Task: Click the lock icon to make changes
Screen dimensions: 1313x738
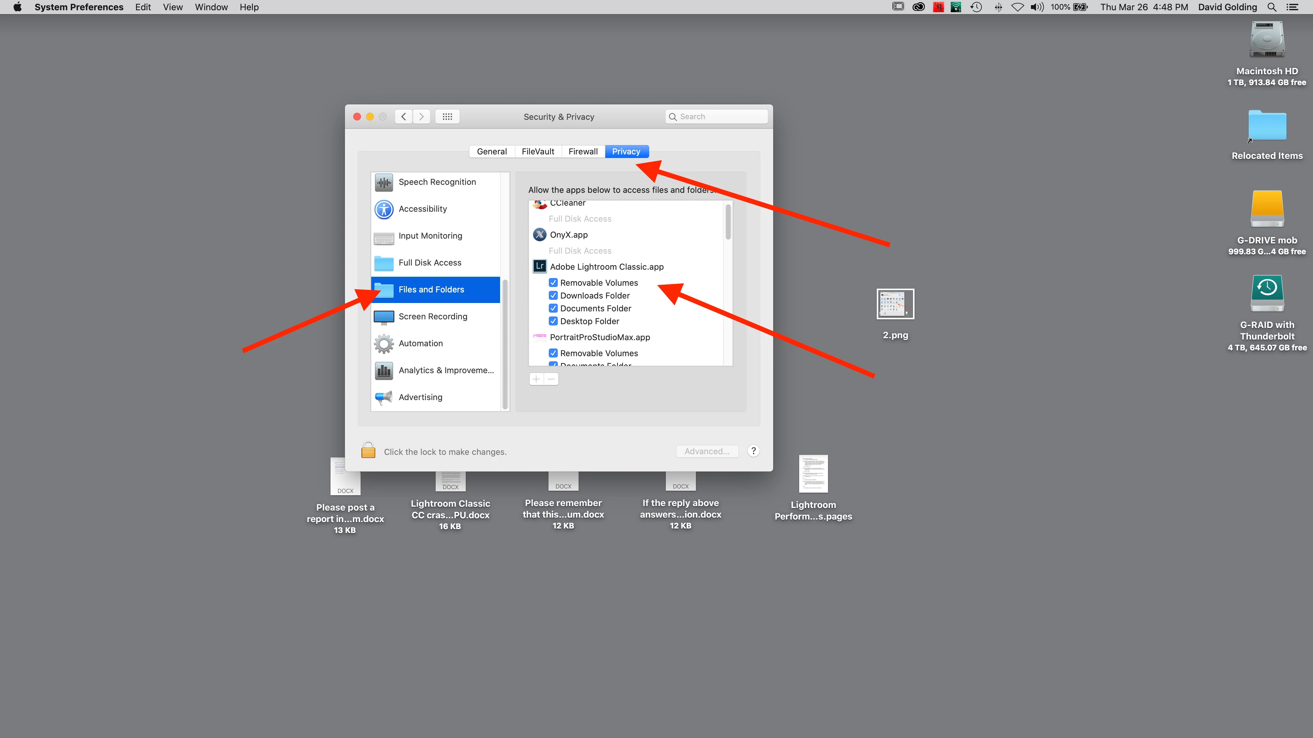Action: (368, 451)
